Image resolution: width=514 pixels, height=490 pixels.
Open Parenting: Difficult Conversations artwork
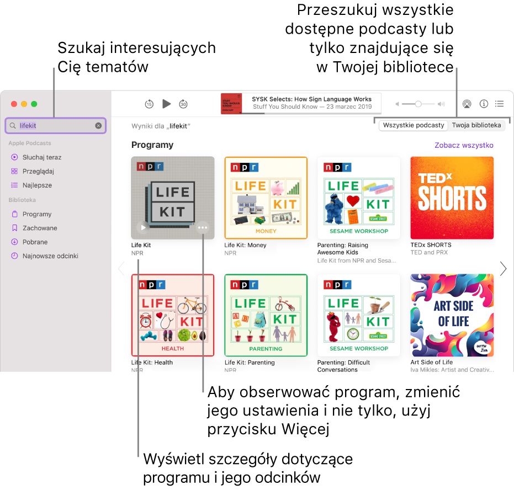point(359,315)
